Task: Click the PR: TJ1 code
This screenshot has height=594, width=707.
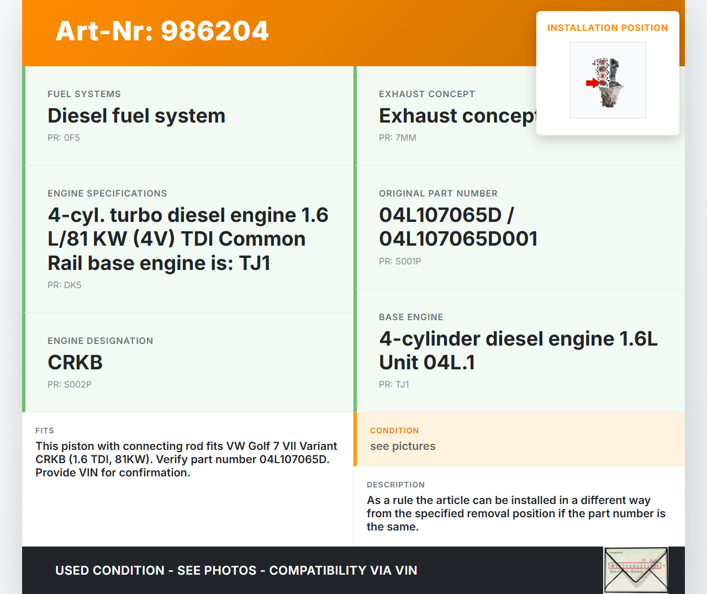Action: pos(394,385)
